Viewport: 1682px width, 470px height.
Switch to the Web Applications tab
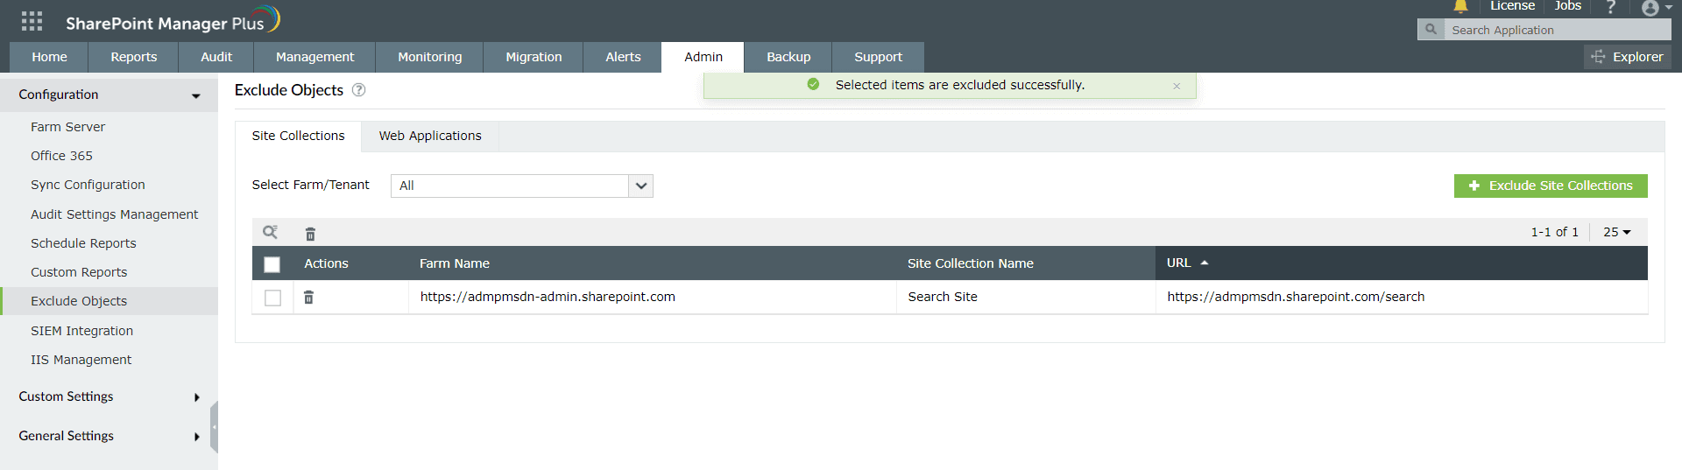[x=430, y=136]
